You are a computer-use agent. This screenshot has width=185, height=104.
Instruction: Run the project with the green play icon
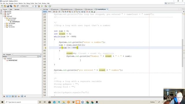[42, 6]
